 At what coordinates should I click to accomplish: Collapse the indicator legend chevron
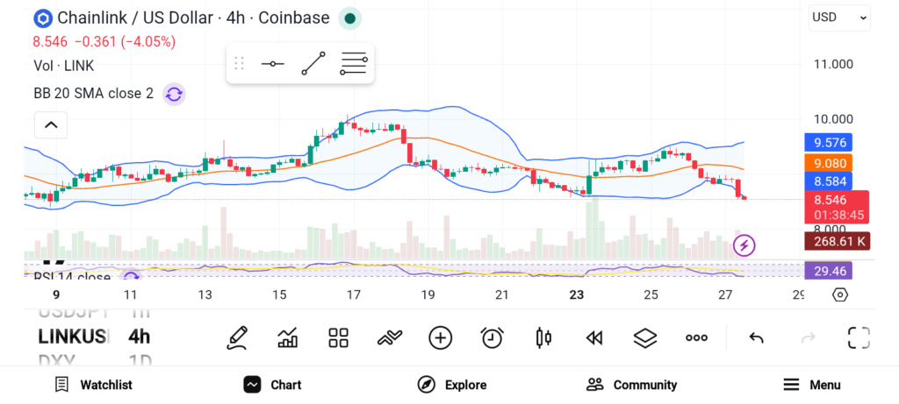coord(51,125)
